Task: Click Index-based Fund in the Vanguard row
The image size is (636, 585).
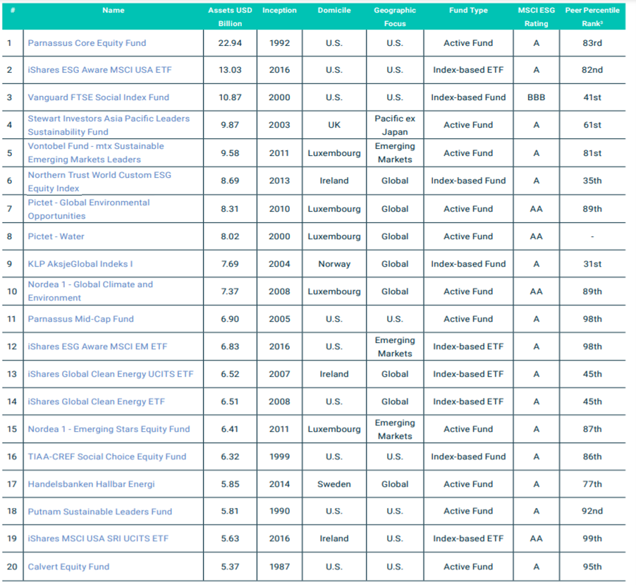Action: pyautogui.click(x=468, y=97)
